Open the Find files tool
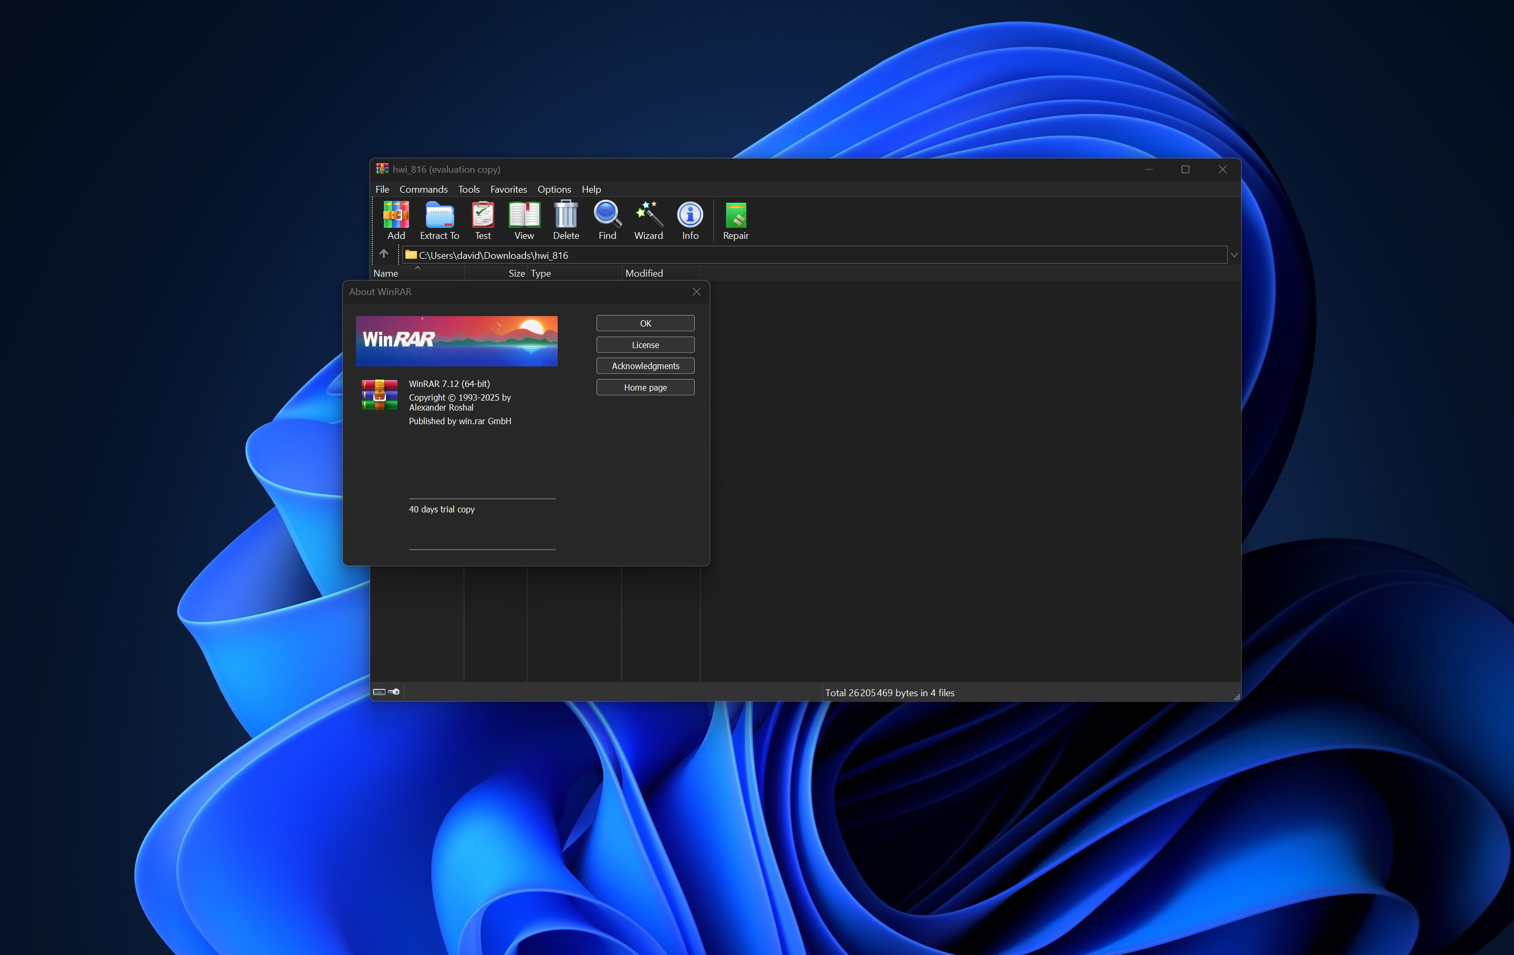1514x955 pixels. 606,220
